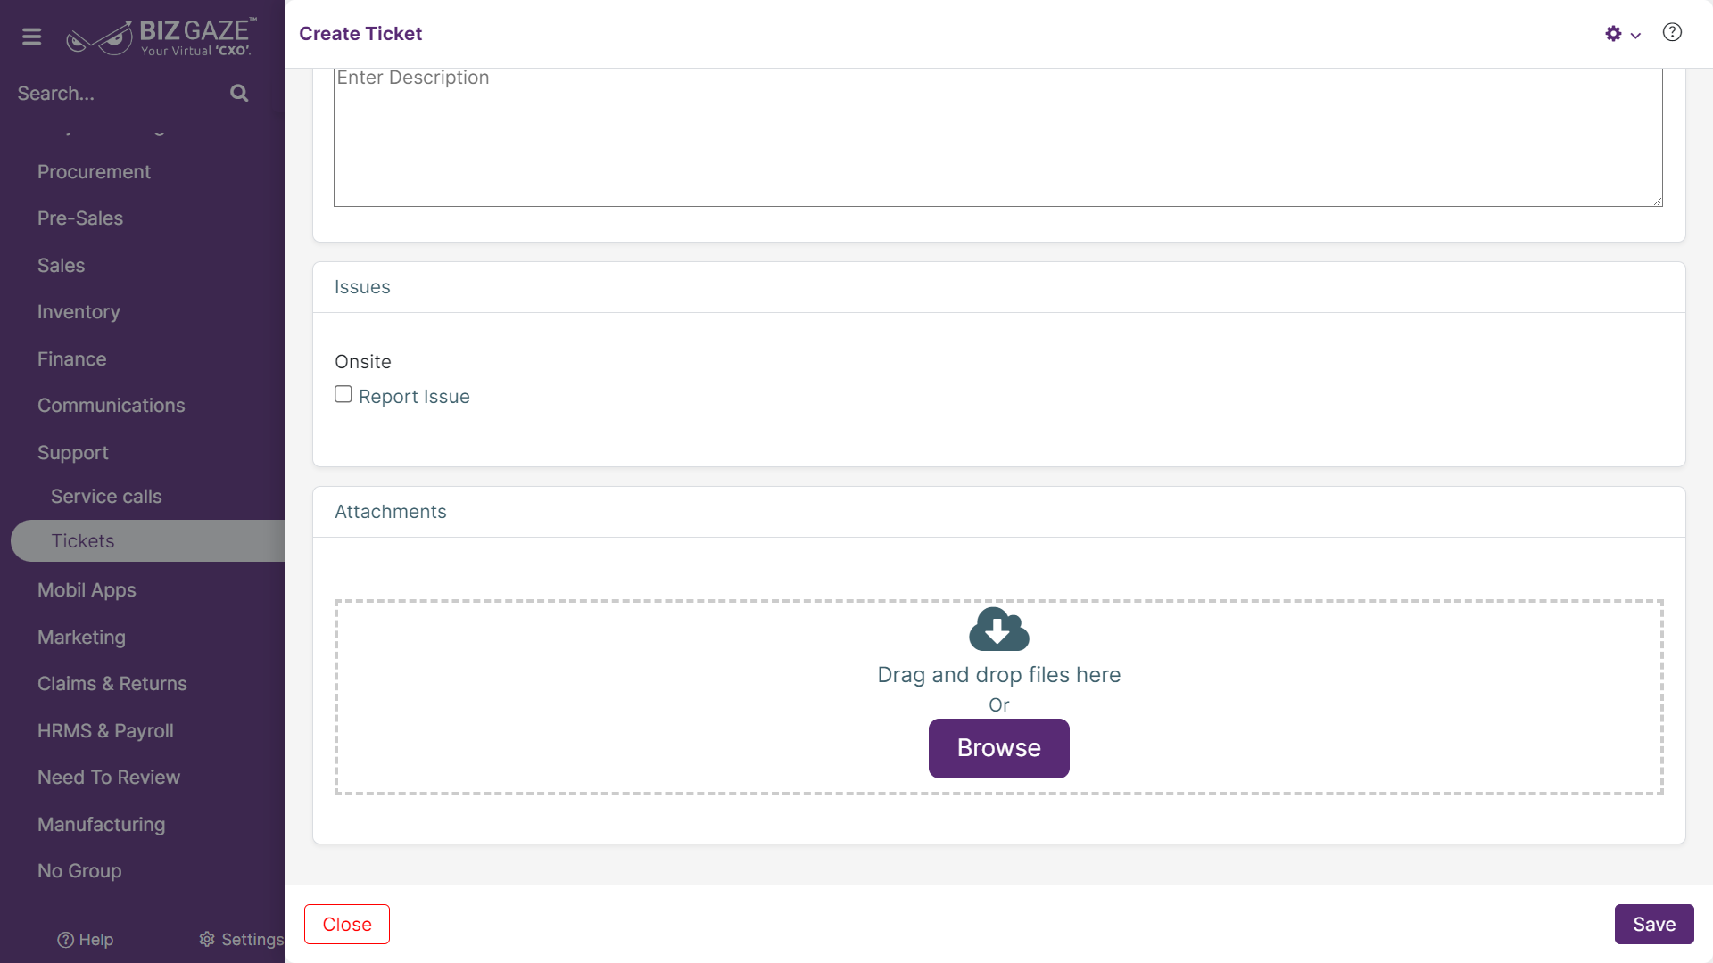This screenshot has width=1713, height=963.
Task: Open the Manufacturing menu
Action: (x=101, y=825)
